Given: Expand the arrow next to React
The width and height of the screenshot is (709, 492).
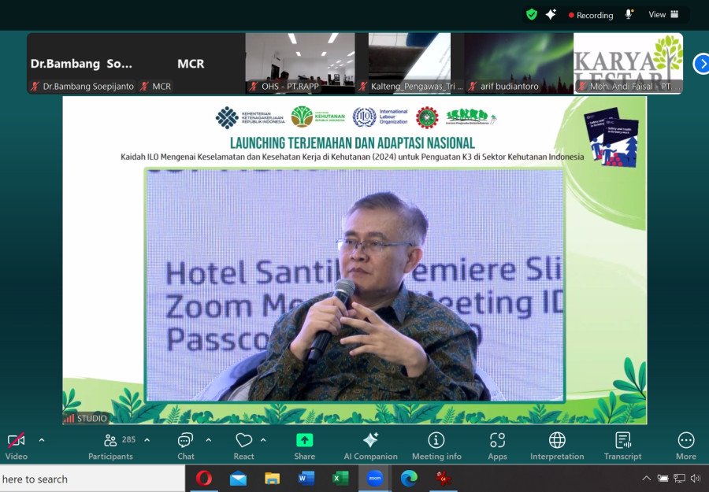Looking at the screenshot, I should tap(263, 439).
